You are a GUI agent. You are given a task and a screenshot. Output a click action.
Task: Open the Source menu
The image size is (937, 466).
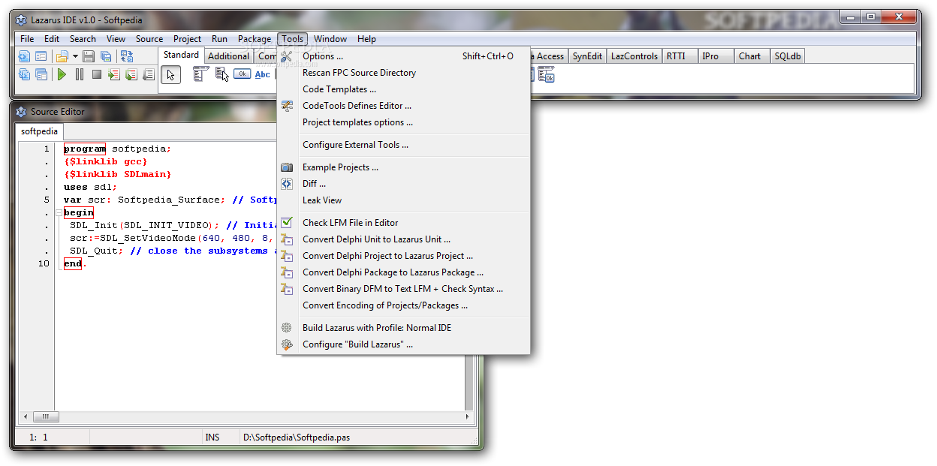149,39
